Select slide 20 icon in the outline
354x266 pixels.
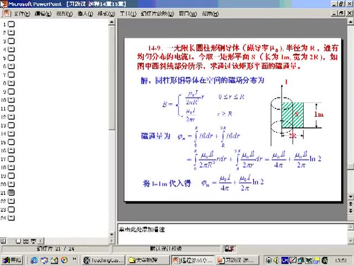(x=11, y=184)
